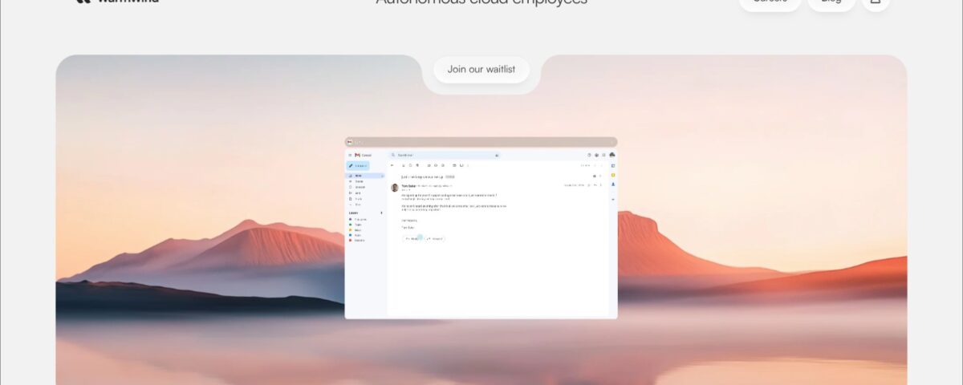
Task: Click the square icon button right of Blog
Action: (x=875, y=2)
